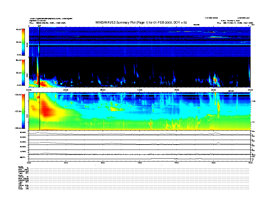Click the RAD2 heading in status table

[x=20, y=167]
